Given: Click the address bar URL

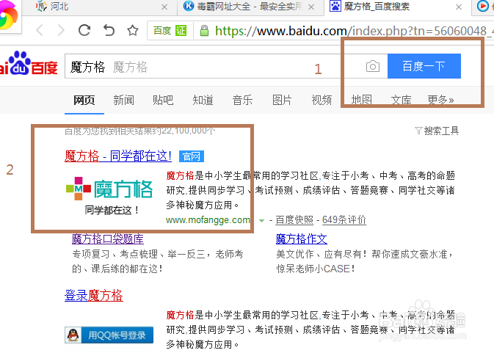Looking at the screenshot, I should coord(353,31).
